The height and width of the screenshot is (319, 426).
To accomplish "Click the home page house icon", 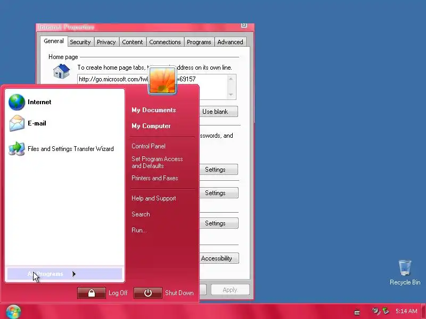I will [61, 71].
